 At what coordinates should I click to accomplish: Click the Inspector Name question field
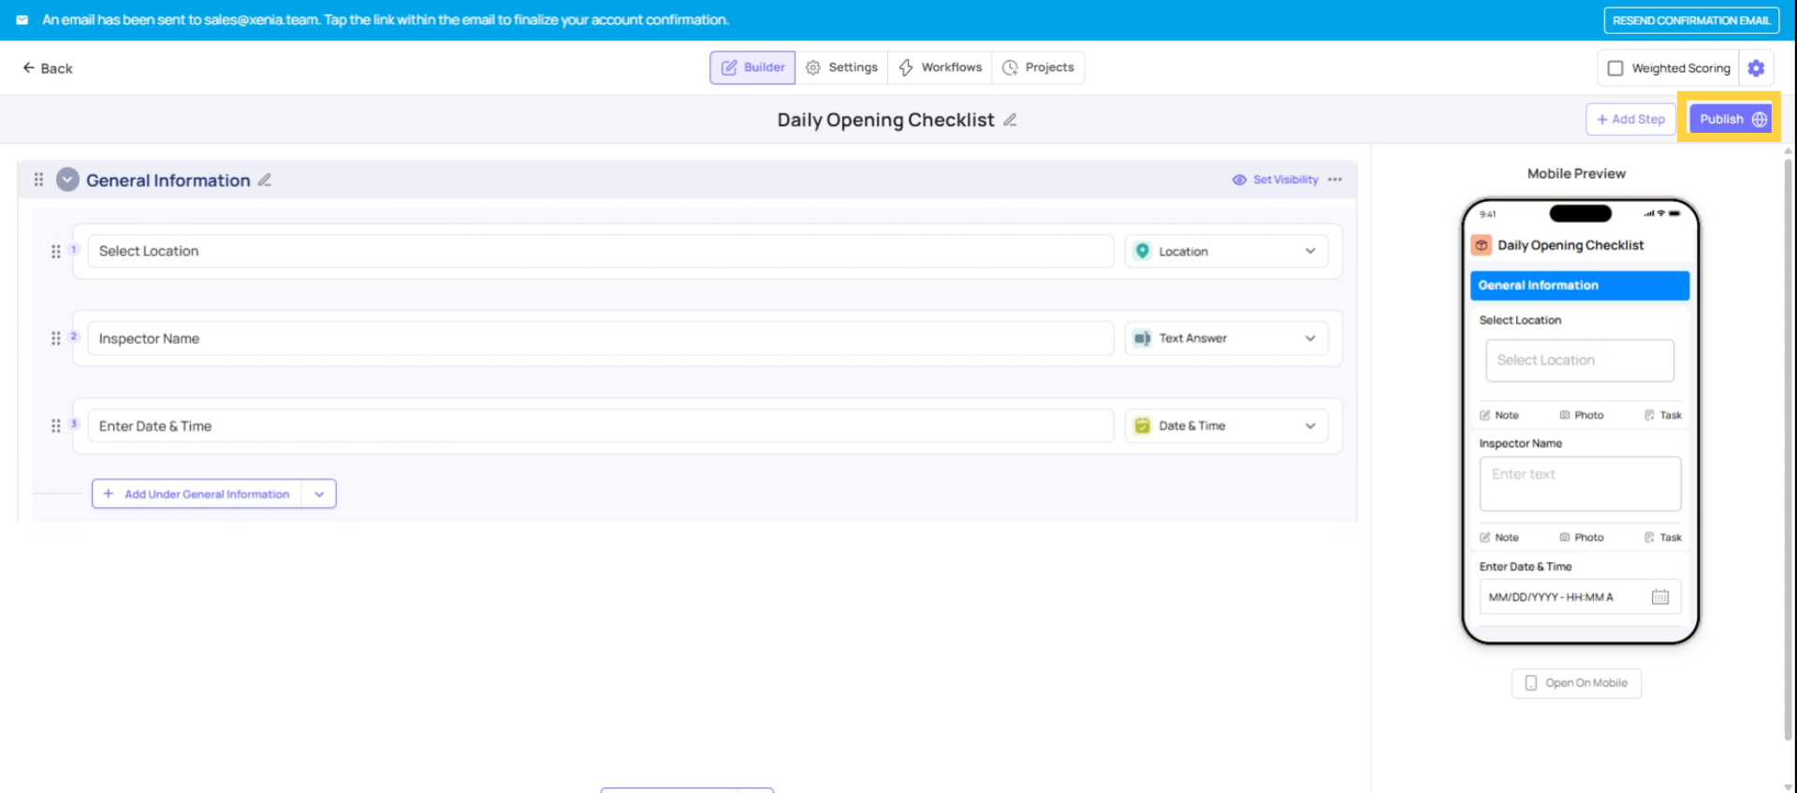point(600,339)
